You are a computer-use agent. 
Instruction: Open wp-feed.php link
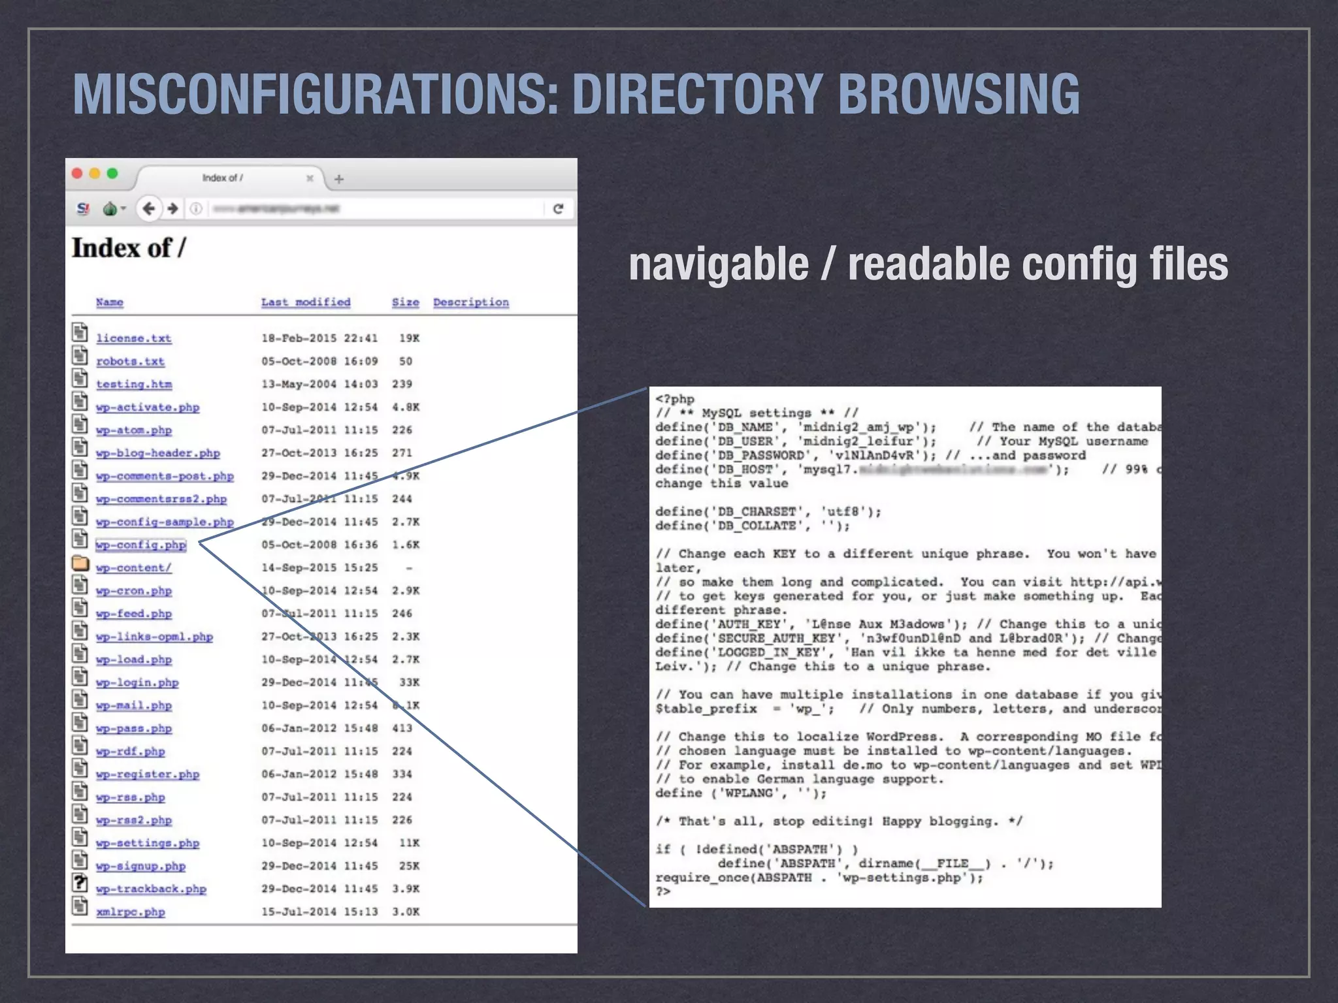click(134, 614)
